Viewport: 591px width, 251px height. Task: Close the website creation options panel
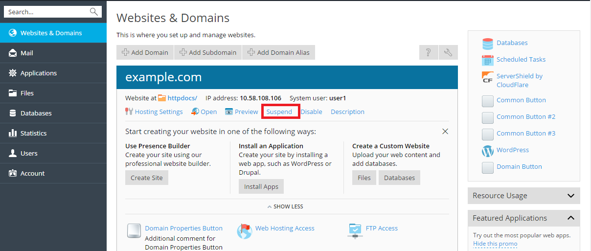pos(445,132)
